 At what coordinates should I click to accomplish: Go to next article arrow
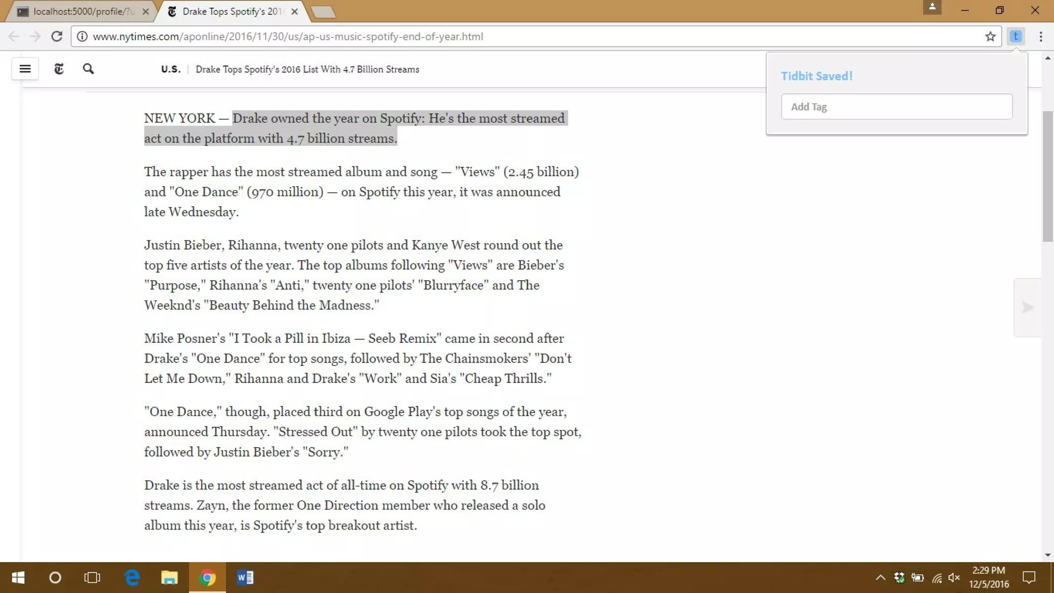tap(1027, 307)
